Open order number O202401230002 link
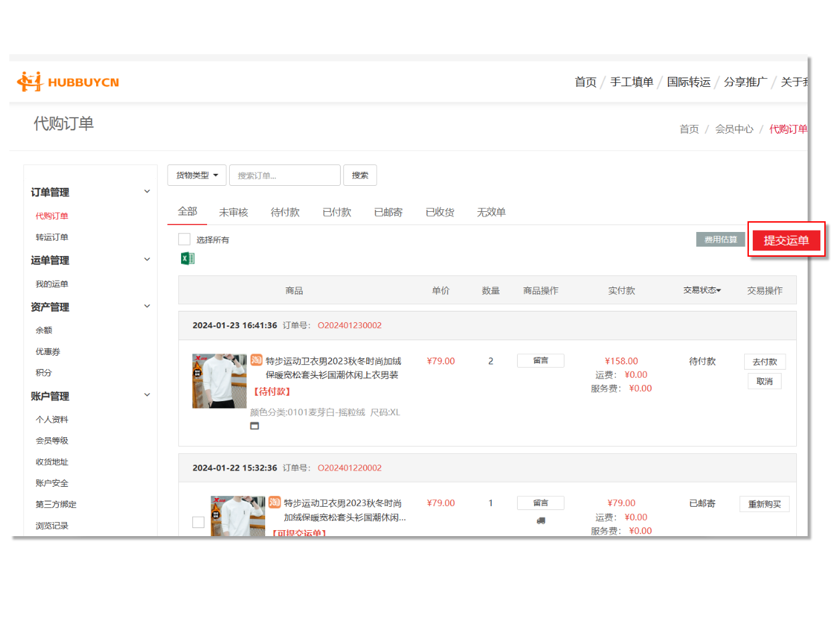This screenshot has height=619, width=831. coord(349,326)
